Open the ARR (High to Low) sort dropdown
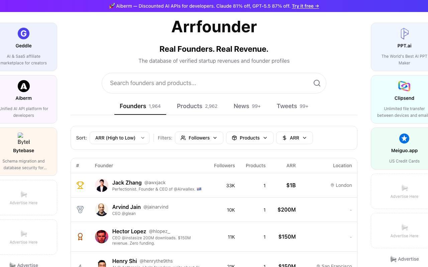 [x=119, y=138]
